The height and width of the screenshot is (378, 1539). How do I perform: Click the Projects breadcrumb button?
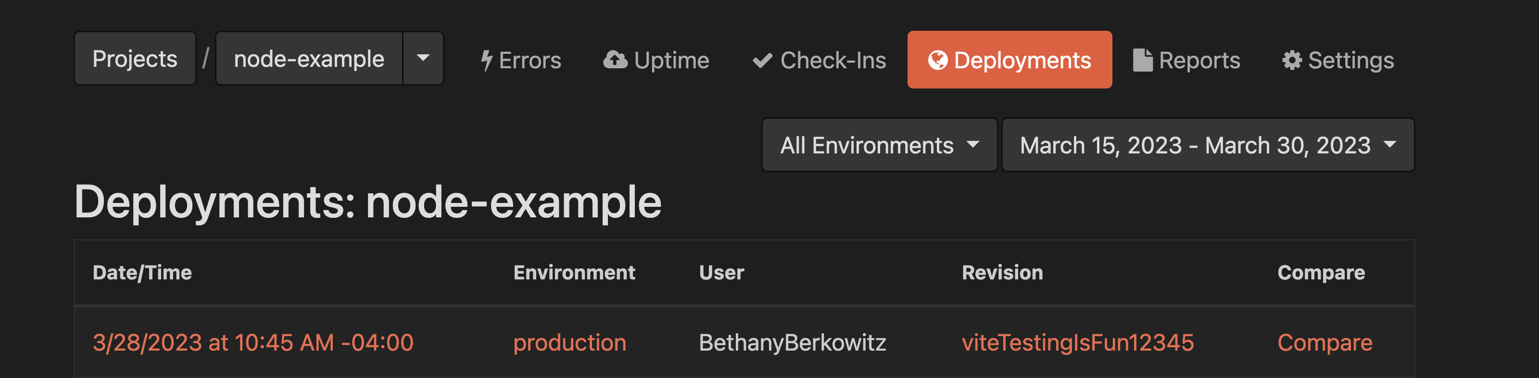pyautogui.click(x=135, y=58)
